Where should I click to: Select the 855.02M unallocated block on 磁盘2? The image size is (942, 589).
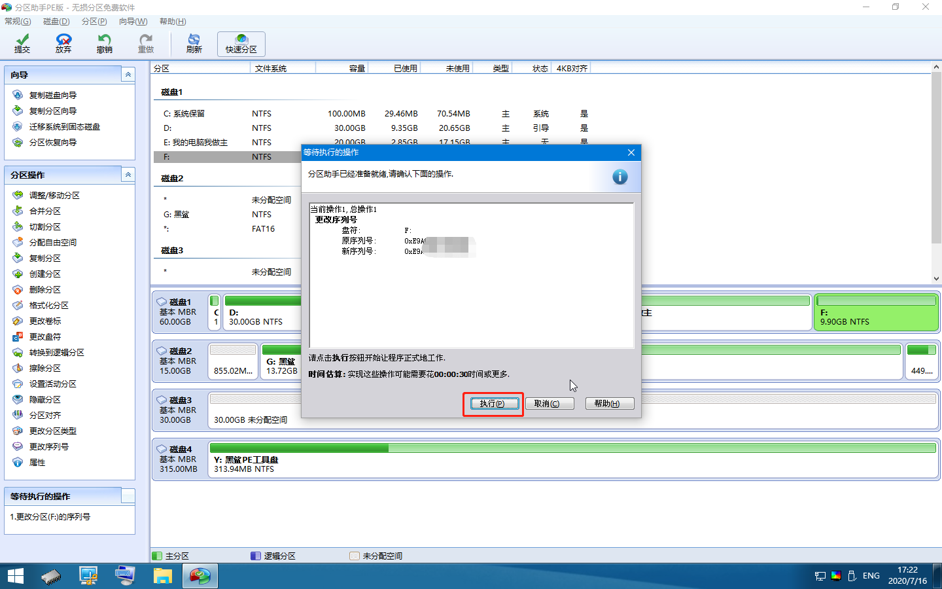pos(233,361)
